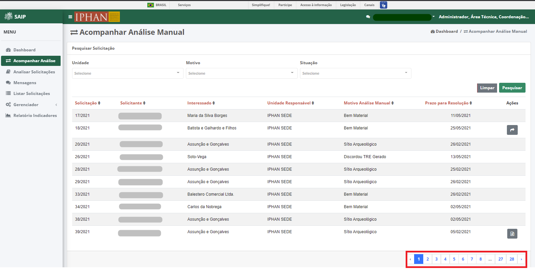Click the Participe link

(x=285, y=5)
